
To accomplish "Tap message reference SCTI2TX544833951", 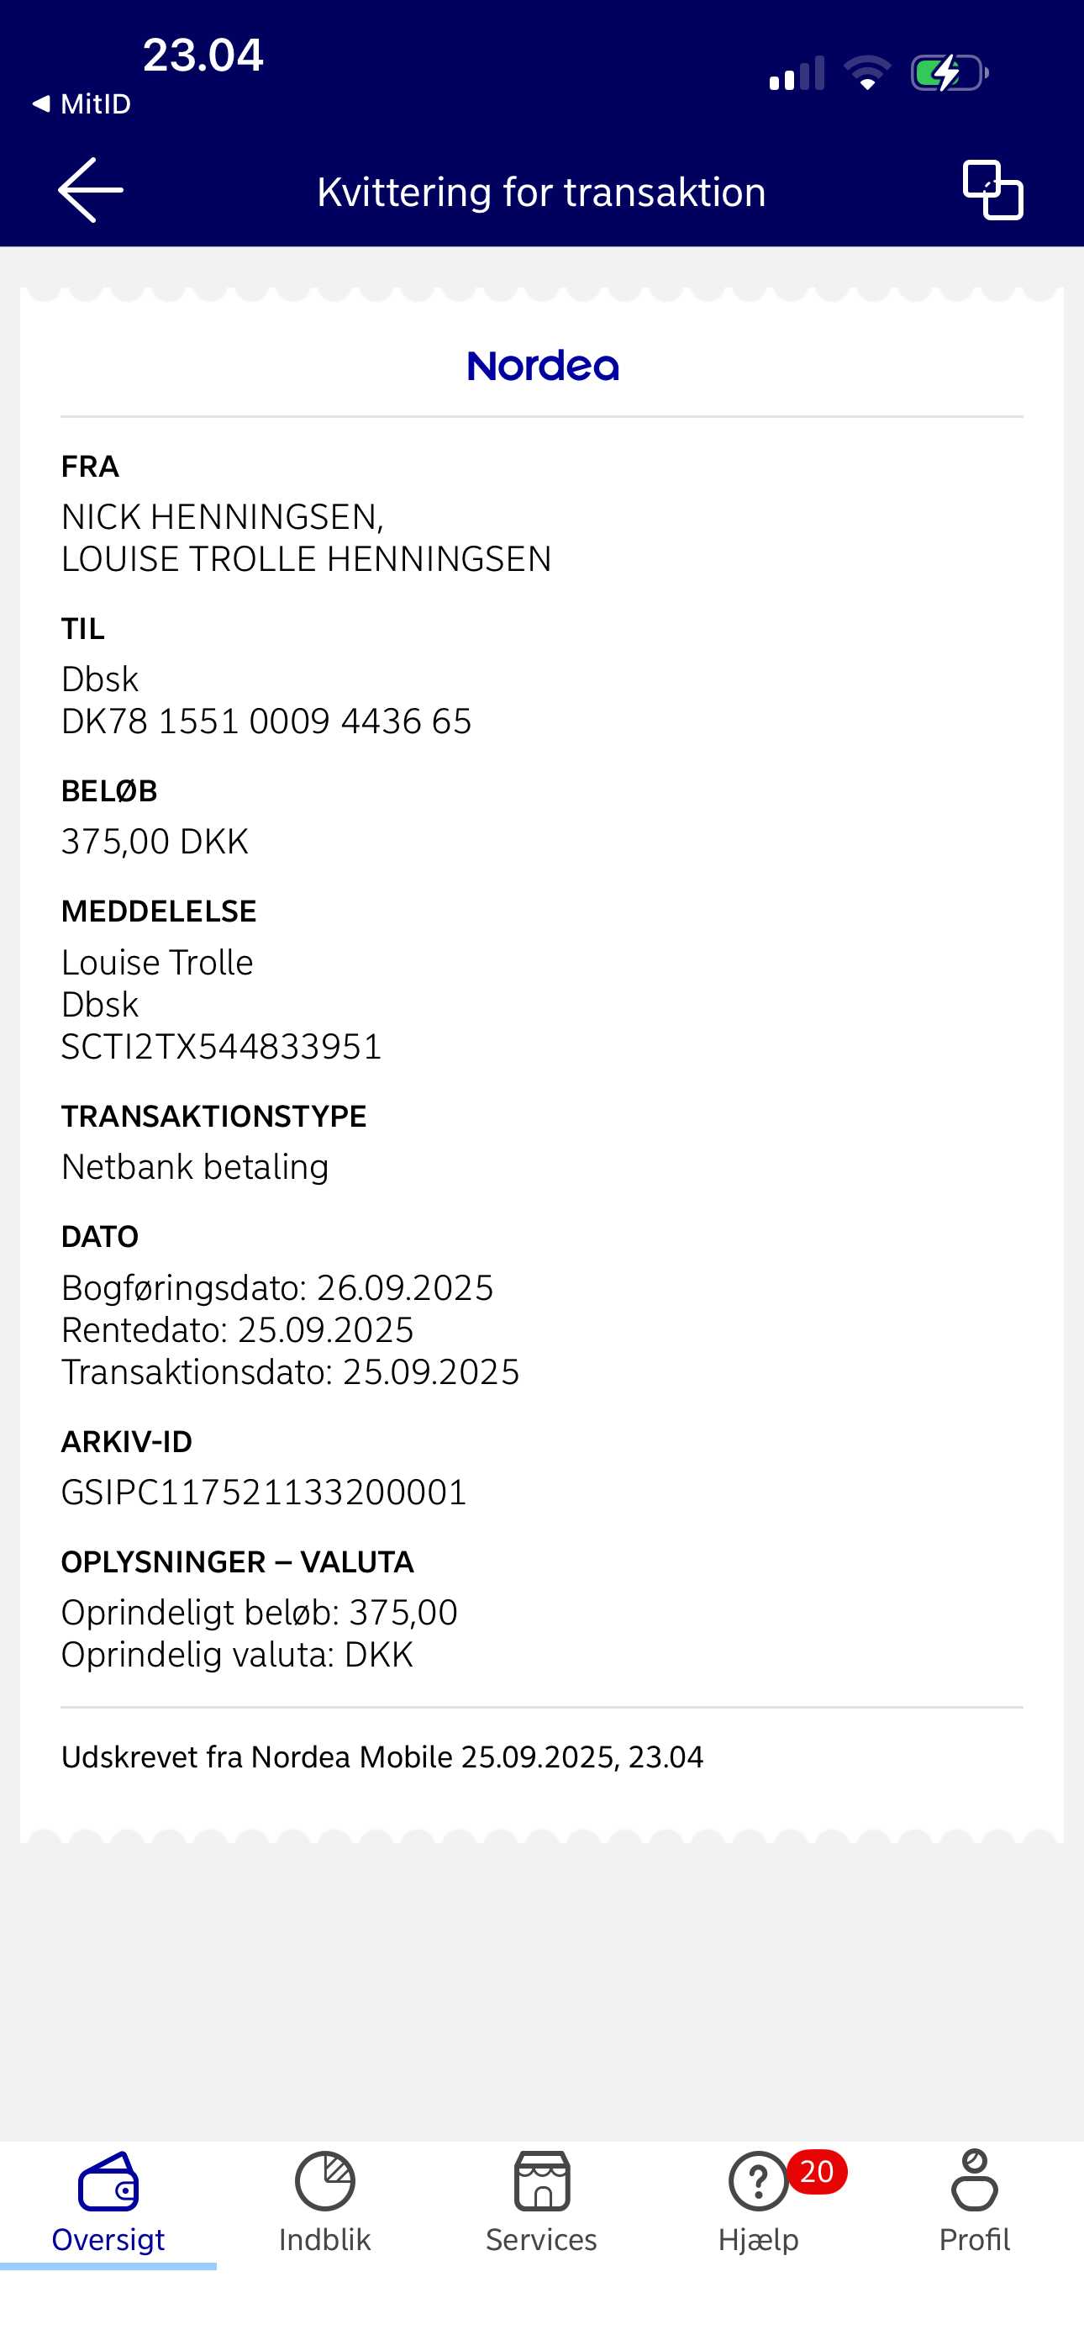I will 222,1046.
